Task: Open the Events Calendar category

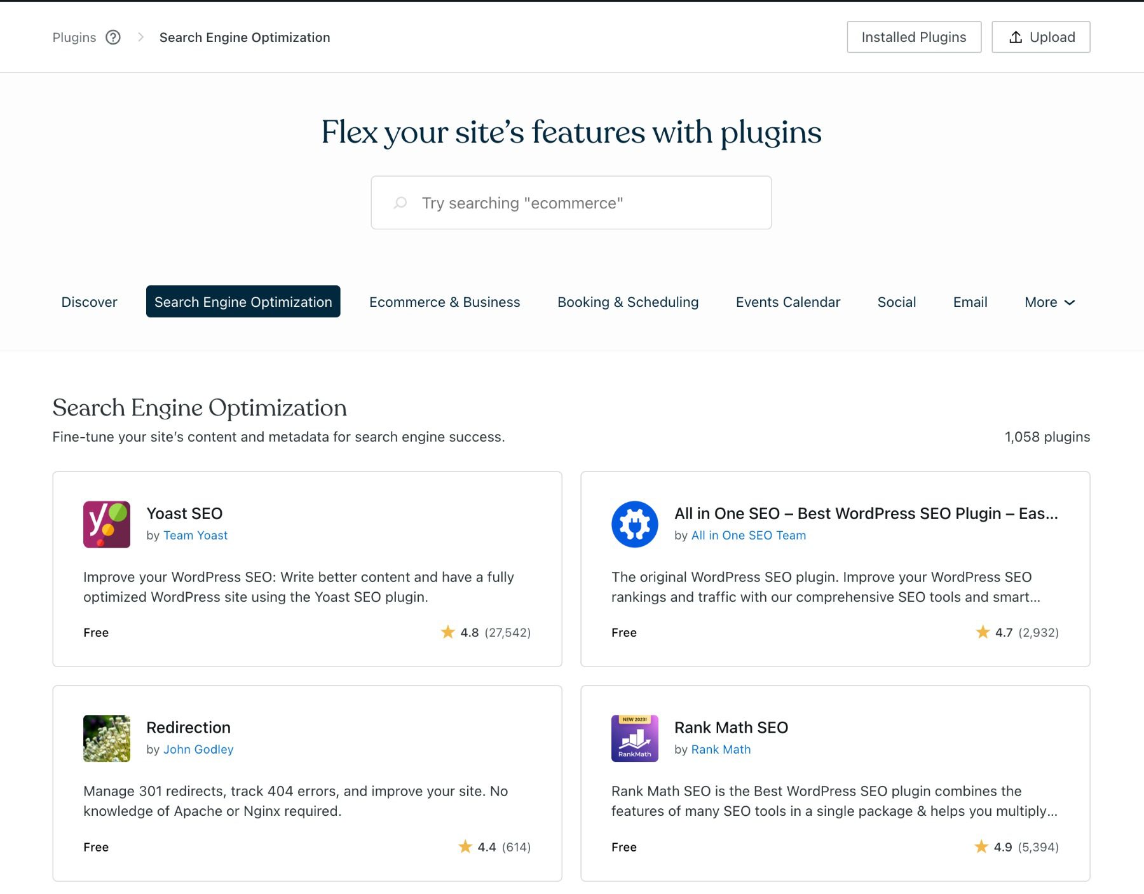Action: [787, 302]
